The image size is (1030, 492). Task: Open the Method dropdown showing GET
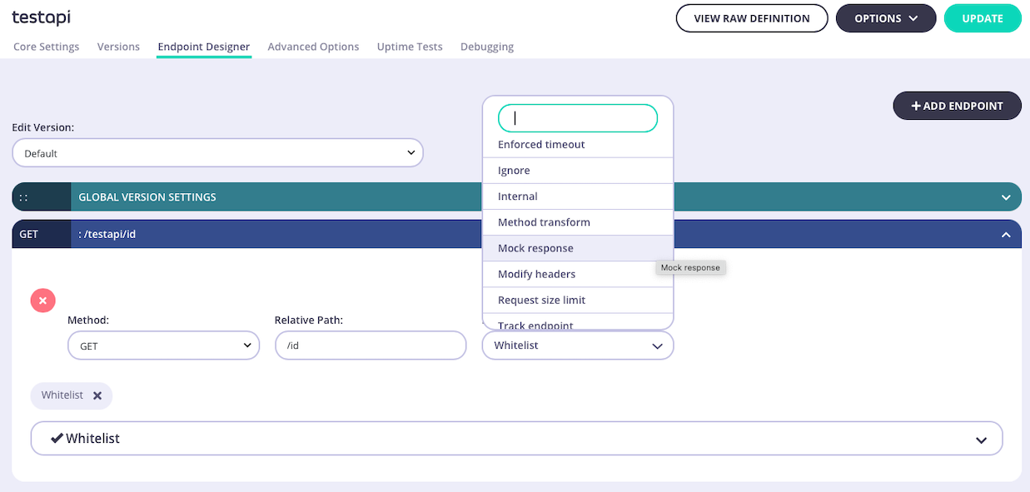click(x=163, y=345)
